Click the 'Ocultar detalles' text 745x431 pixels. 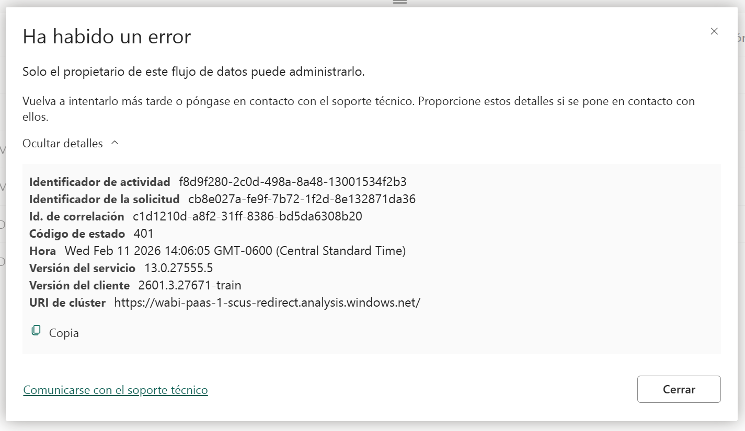point(63,143)
